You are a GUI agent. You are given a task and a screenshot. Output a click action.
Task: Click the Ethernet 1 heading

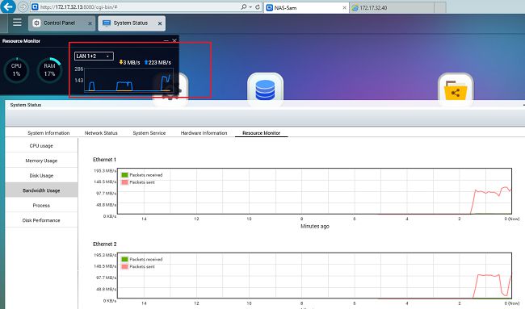point(104,160)
